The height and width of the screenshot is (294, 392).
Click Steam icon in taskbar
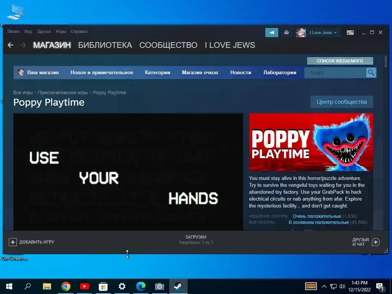178,286
